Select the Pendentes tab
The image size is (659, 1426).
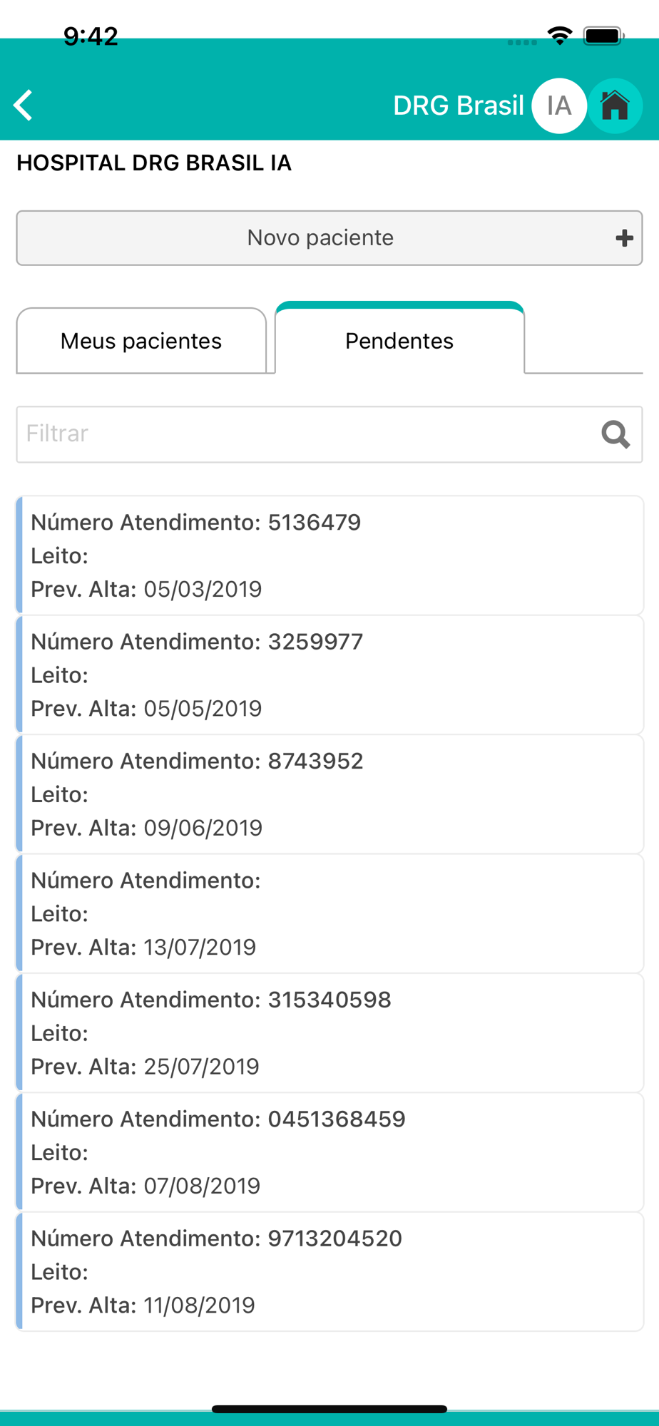tap(399, 341)
